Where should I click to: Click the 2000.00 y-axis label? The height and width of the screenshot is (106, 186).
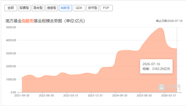(x=11, y=66)
